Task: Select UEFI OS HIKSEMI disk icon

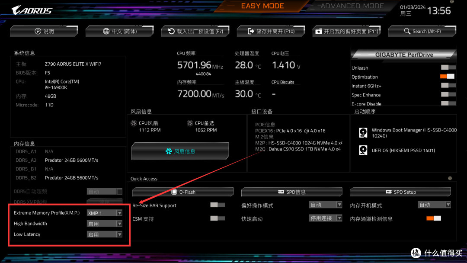Action: pos(363,150)
